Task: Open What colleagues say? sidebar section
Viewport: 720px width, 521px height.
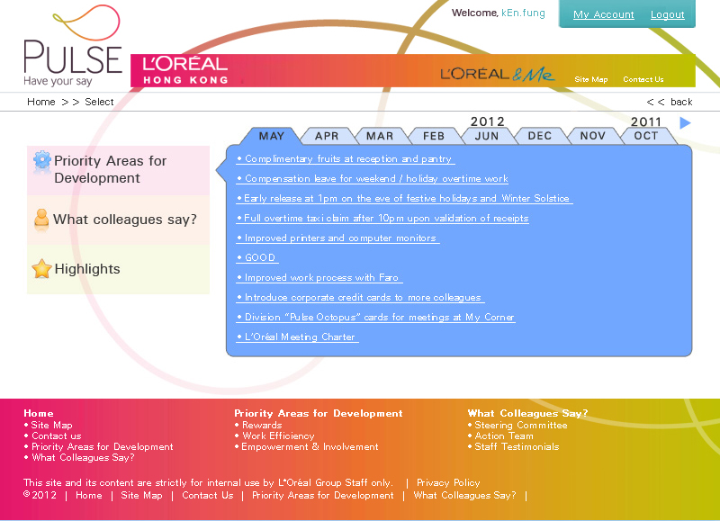Action: tap(119, 220)
